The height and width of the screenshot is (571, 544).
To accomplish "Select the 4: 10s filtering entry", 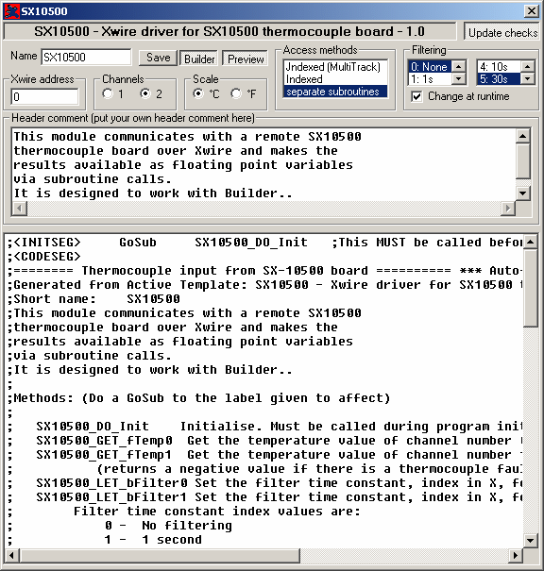I will click(499, 67).
